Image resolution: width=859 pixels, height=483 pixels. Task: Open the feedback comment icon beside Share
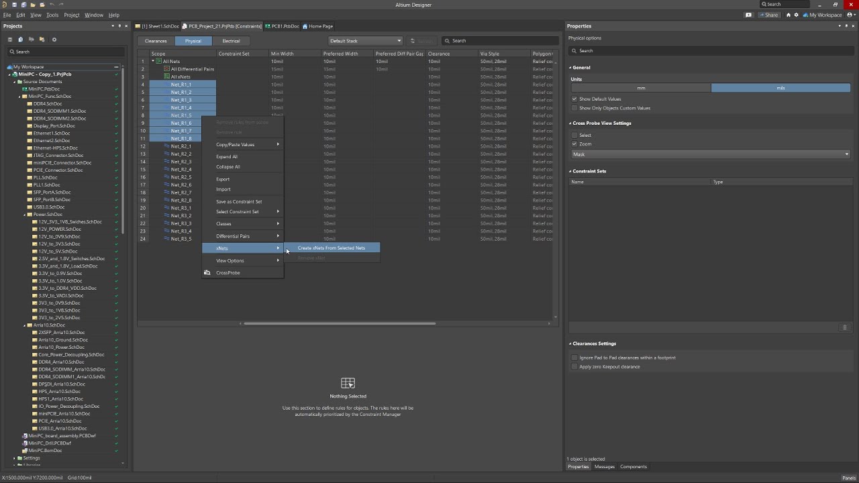(749, 15)
